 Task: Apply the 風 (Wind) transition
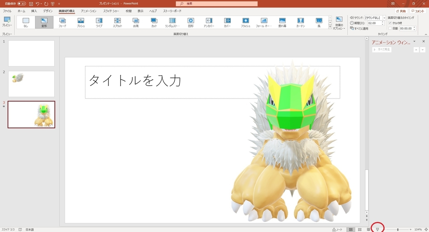[x=319, y=22]
